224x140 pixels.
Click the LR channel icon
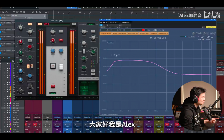tap(211, 33)
